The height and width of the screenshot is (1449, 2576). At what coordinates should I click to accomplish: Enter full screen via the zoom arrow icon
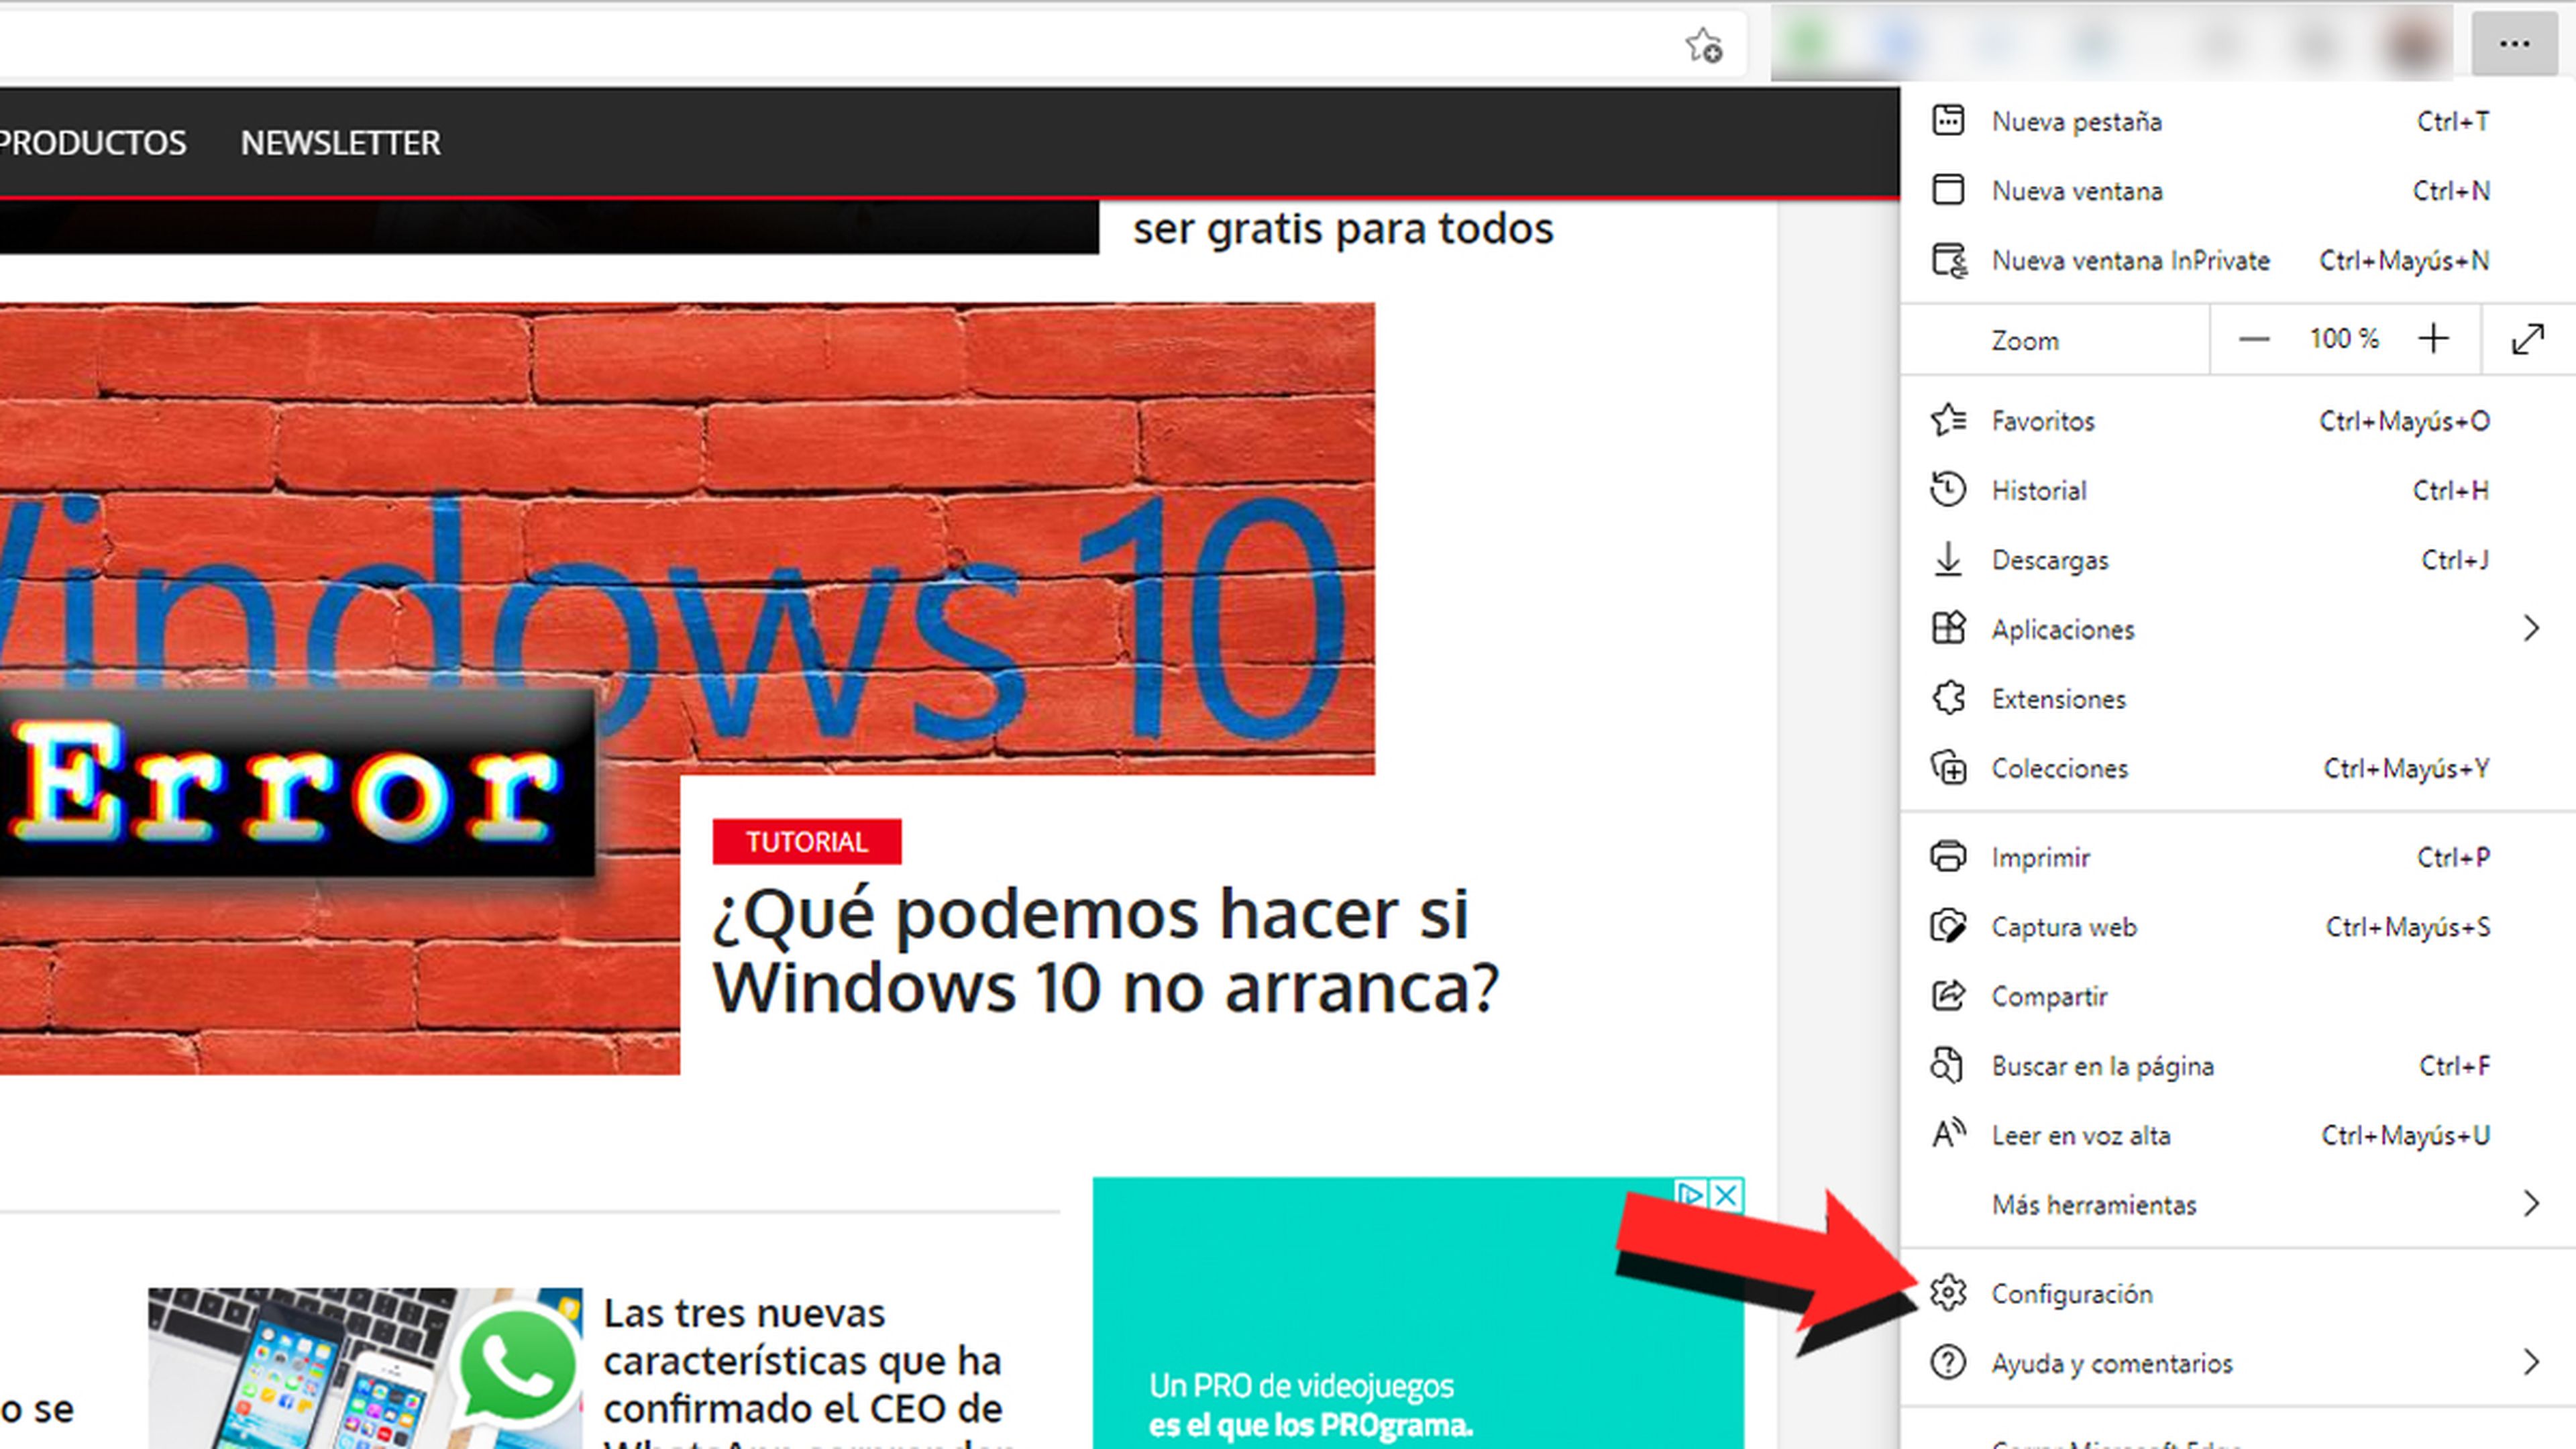pyautogui.click(x=2528, y=340)
